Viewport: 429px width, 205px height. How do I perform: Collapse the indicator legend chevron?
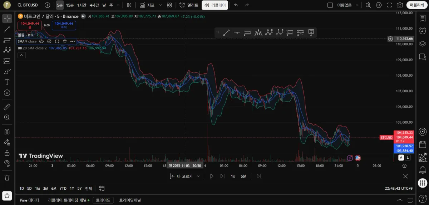tap(21, 55)
